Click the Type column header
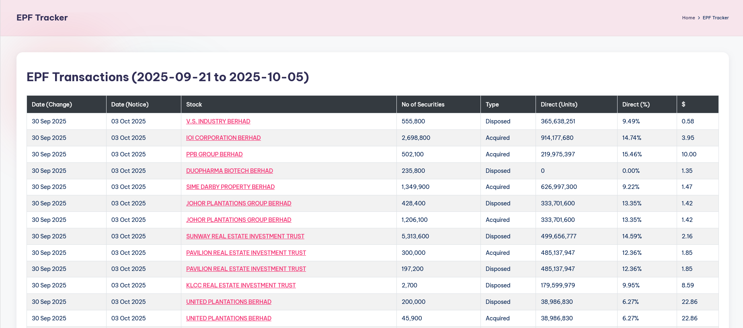 492,105
